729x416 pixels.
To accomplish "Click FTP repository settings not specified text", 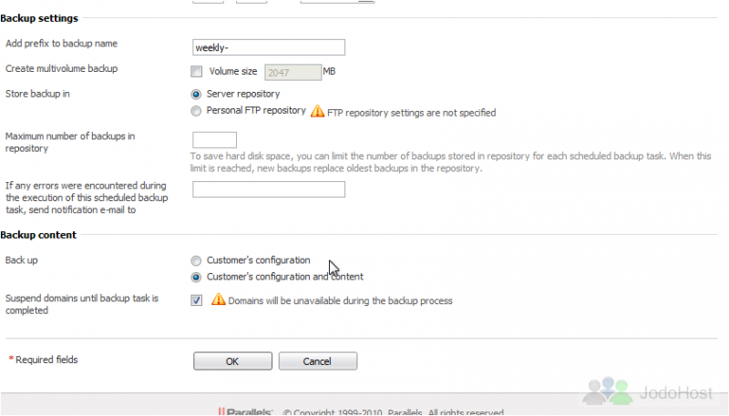I will tap(412, 113).
